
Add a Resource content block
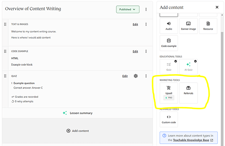pos(208,26)
